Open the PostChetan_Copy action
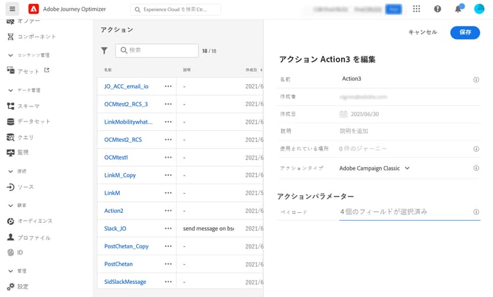 (126, 246)
